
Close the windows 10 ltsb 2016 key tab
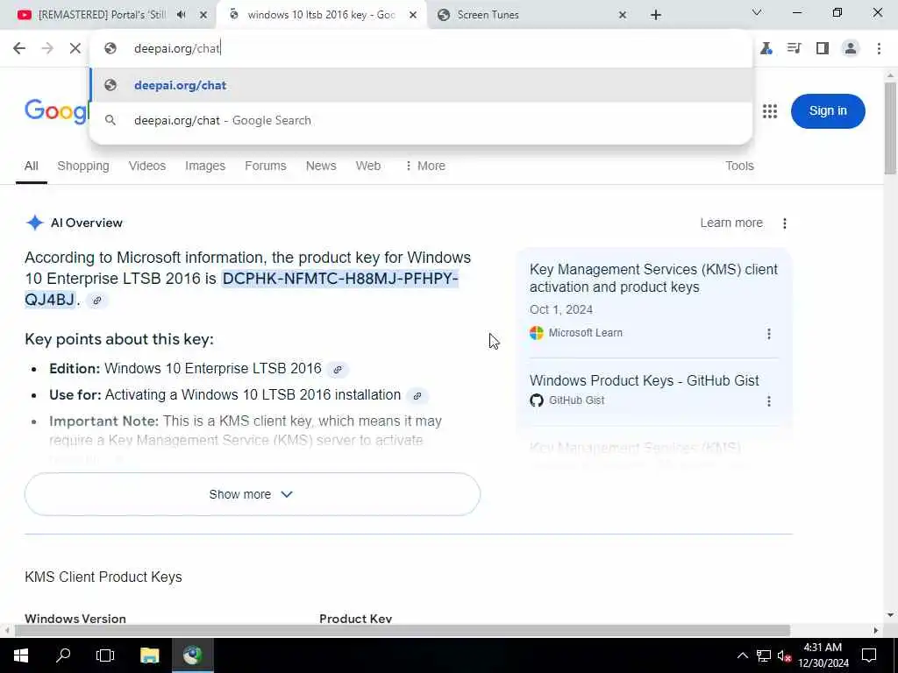[x=413, y=15]
